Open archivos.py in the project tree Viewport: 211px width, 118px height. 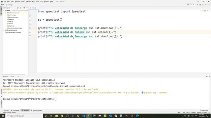pyautogui.click(x=13, y=15)
